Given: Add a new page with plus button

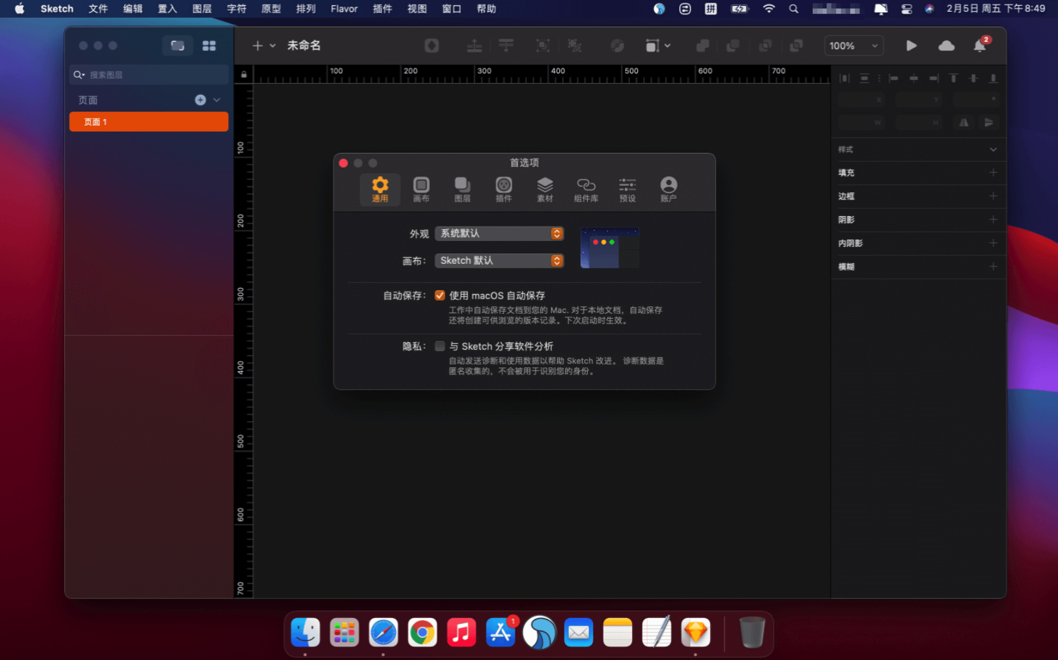Looking at the screenshot, I should [x=201, y=100].
